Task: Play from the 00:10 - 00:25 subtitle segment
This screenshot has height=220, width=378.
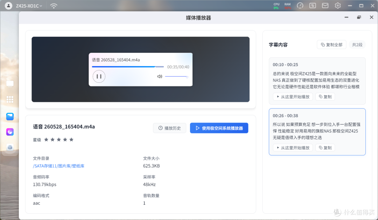Action: 293,97
